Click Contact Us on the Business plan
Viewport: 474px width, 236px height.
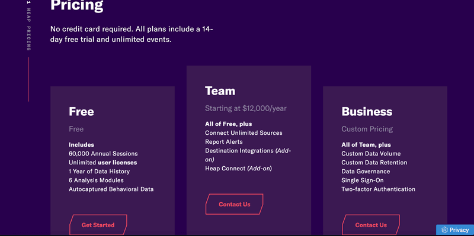(371, 225)
